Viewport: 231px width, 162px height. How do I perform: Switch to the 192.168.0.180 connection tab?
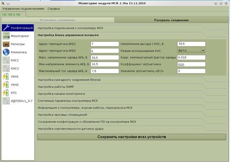[x=14, y=14]
